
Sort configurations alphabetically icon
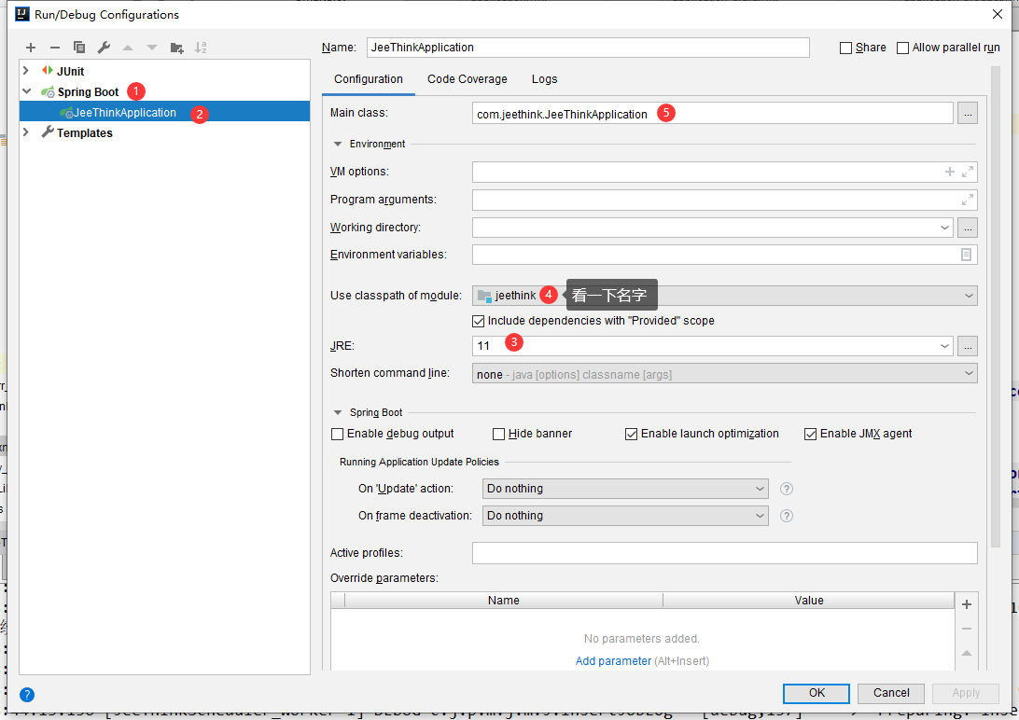pos(201,48)
